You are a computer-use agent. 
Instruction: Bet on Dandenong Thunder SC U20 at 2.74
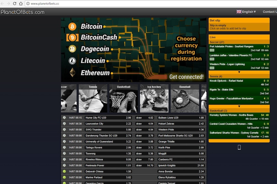(x=108, y=136)
